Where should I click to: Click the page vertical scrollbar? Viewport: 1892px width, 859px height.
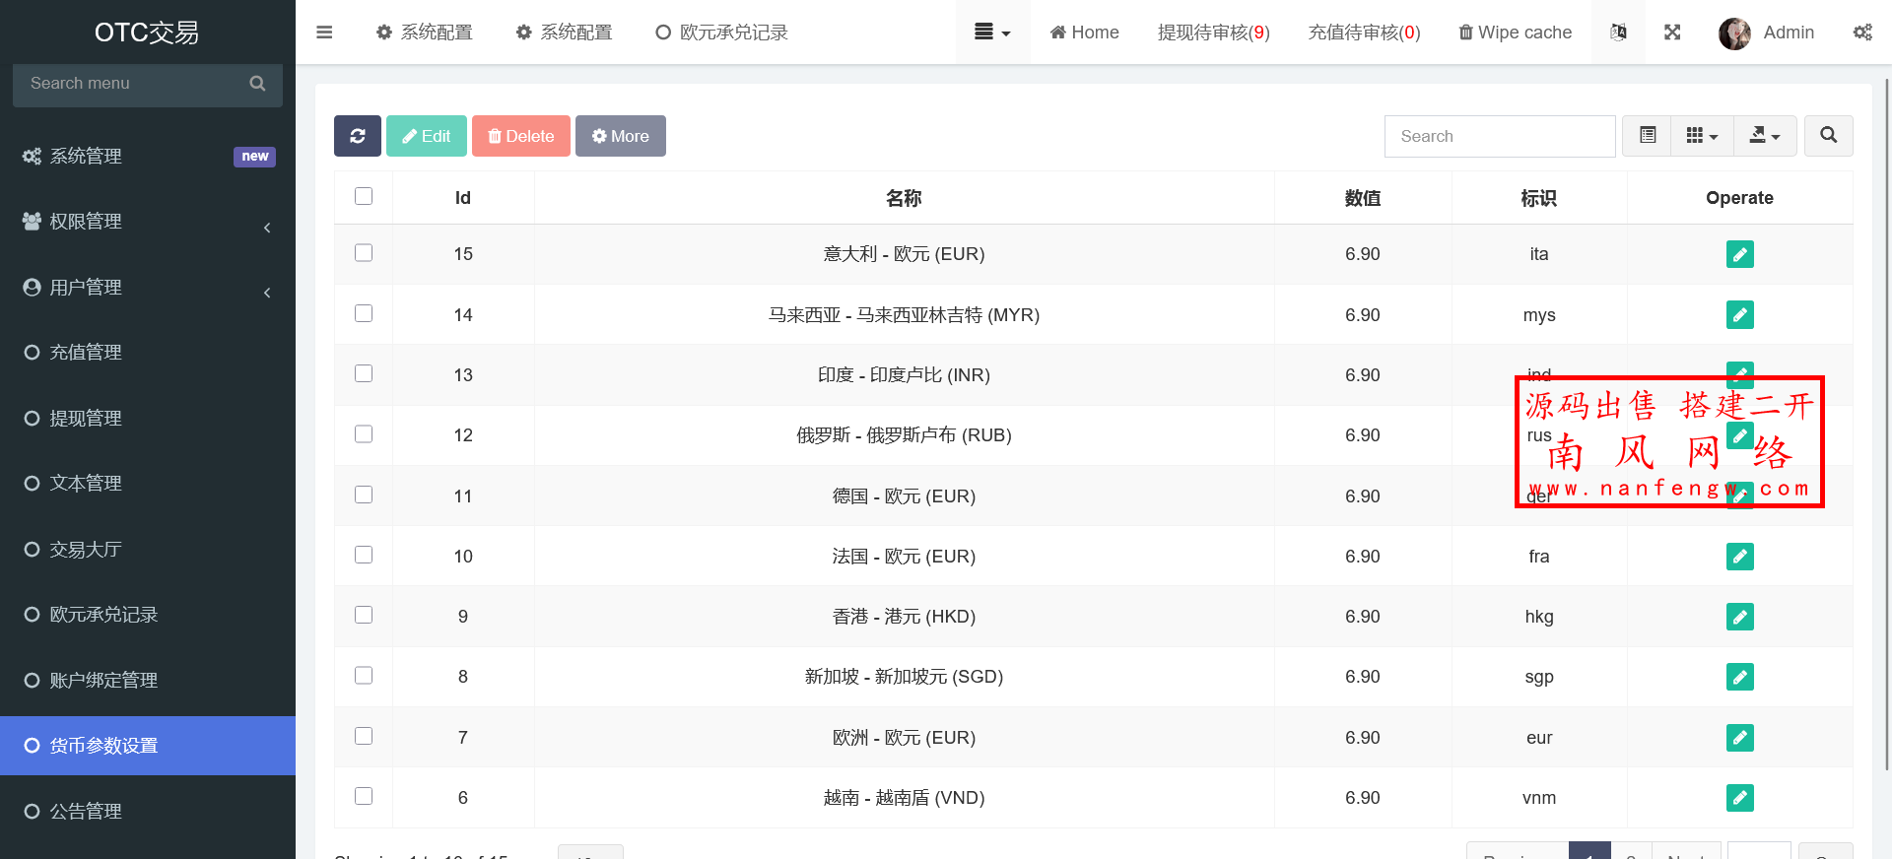tap(1886, 424)
